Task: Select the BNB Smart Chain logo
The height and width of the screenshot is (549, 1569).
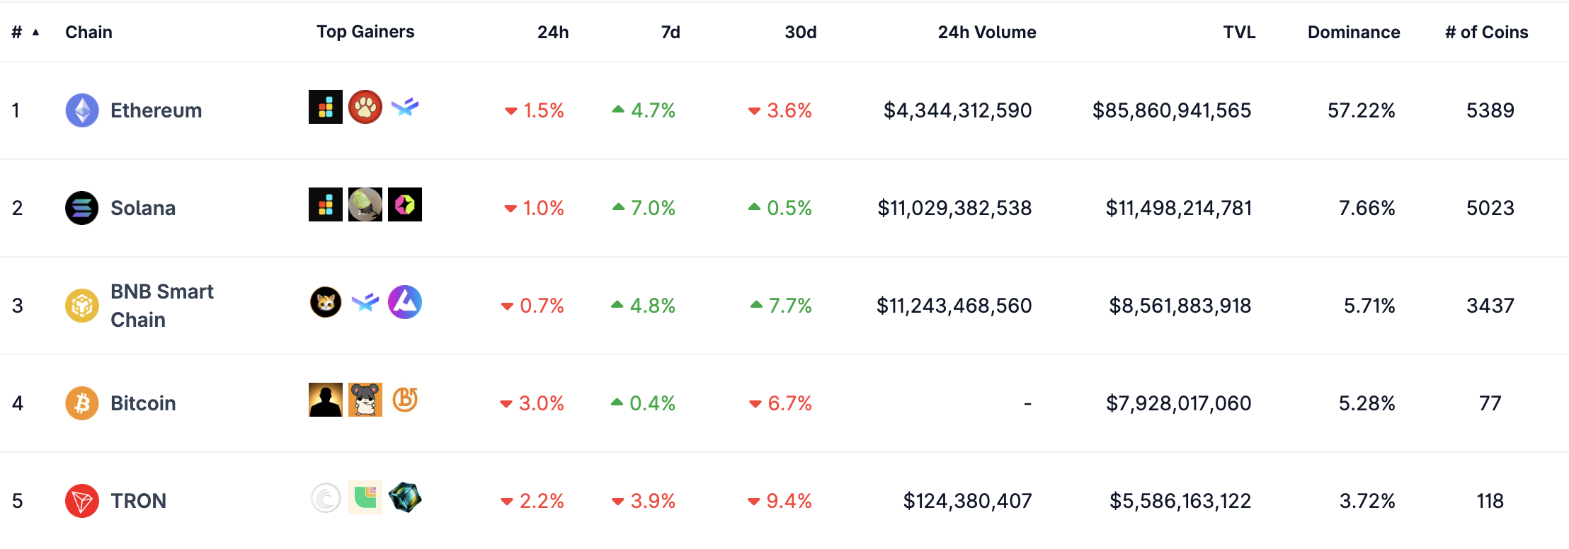Action: (81, 306)
